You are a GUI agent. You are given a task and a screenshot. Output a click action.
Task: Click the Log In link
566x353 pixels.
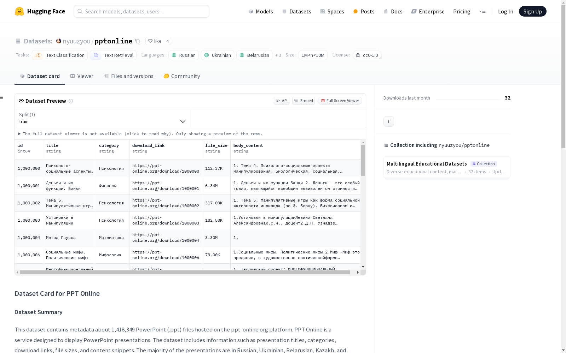point(506,11)
